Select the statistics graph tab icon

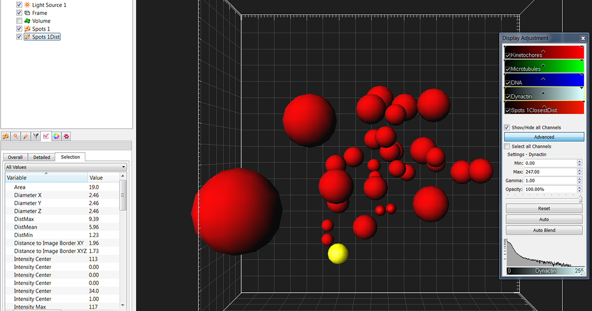coord(46,136)
